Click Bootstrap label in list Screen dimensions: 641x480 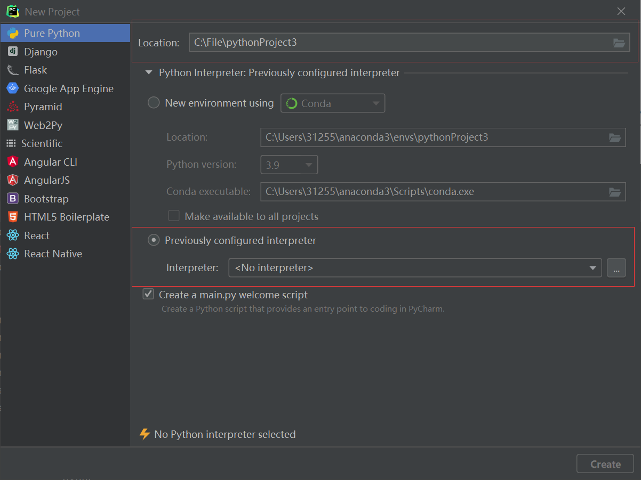(x=46, y=199)
